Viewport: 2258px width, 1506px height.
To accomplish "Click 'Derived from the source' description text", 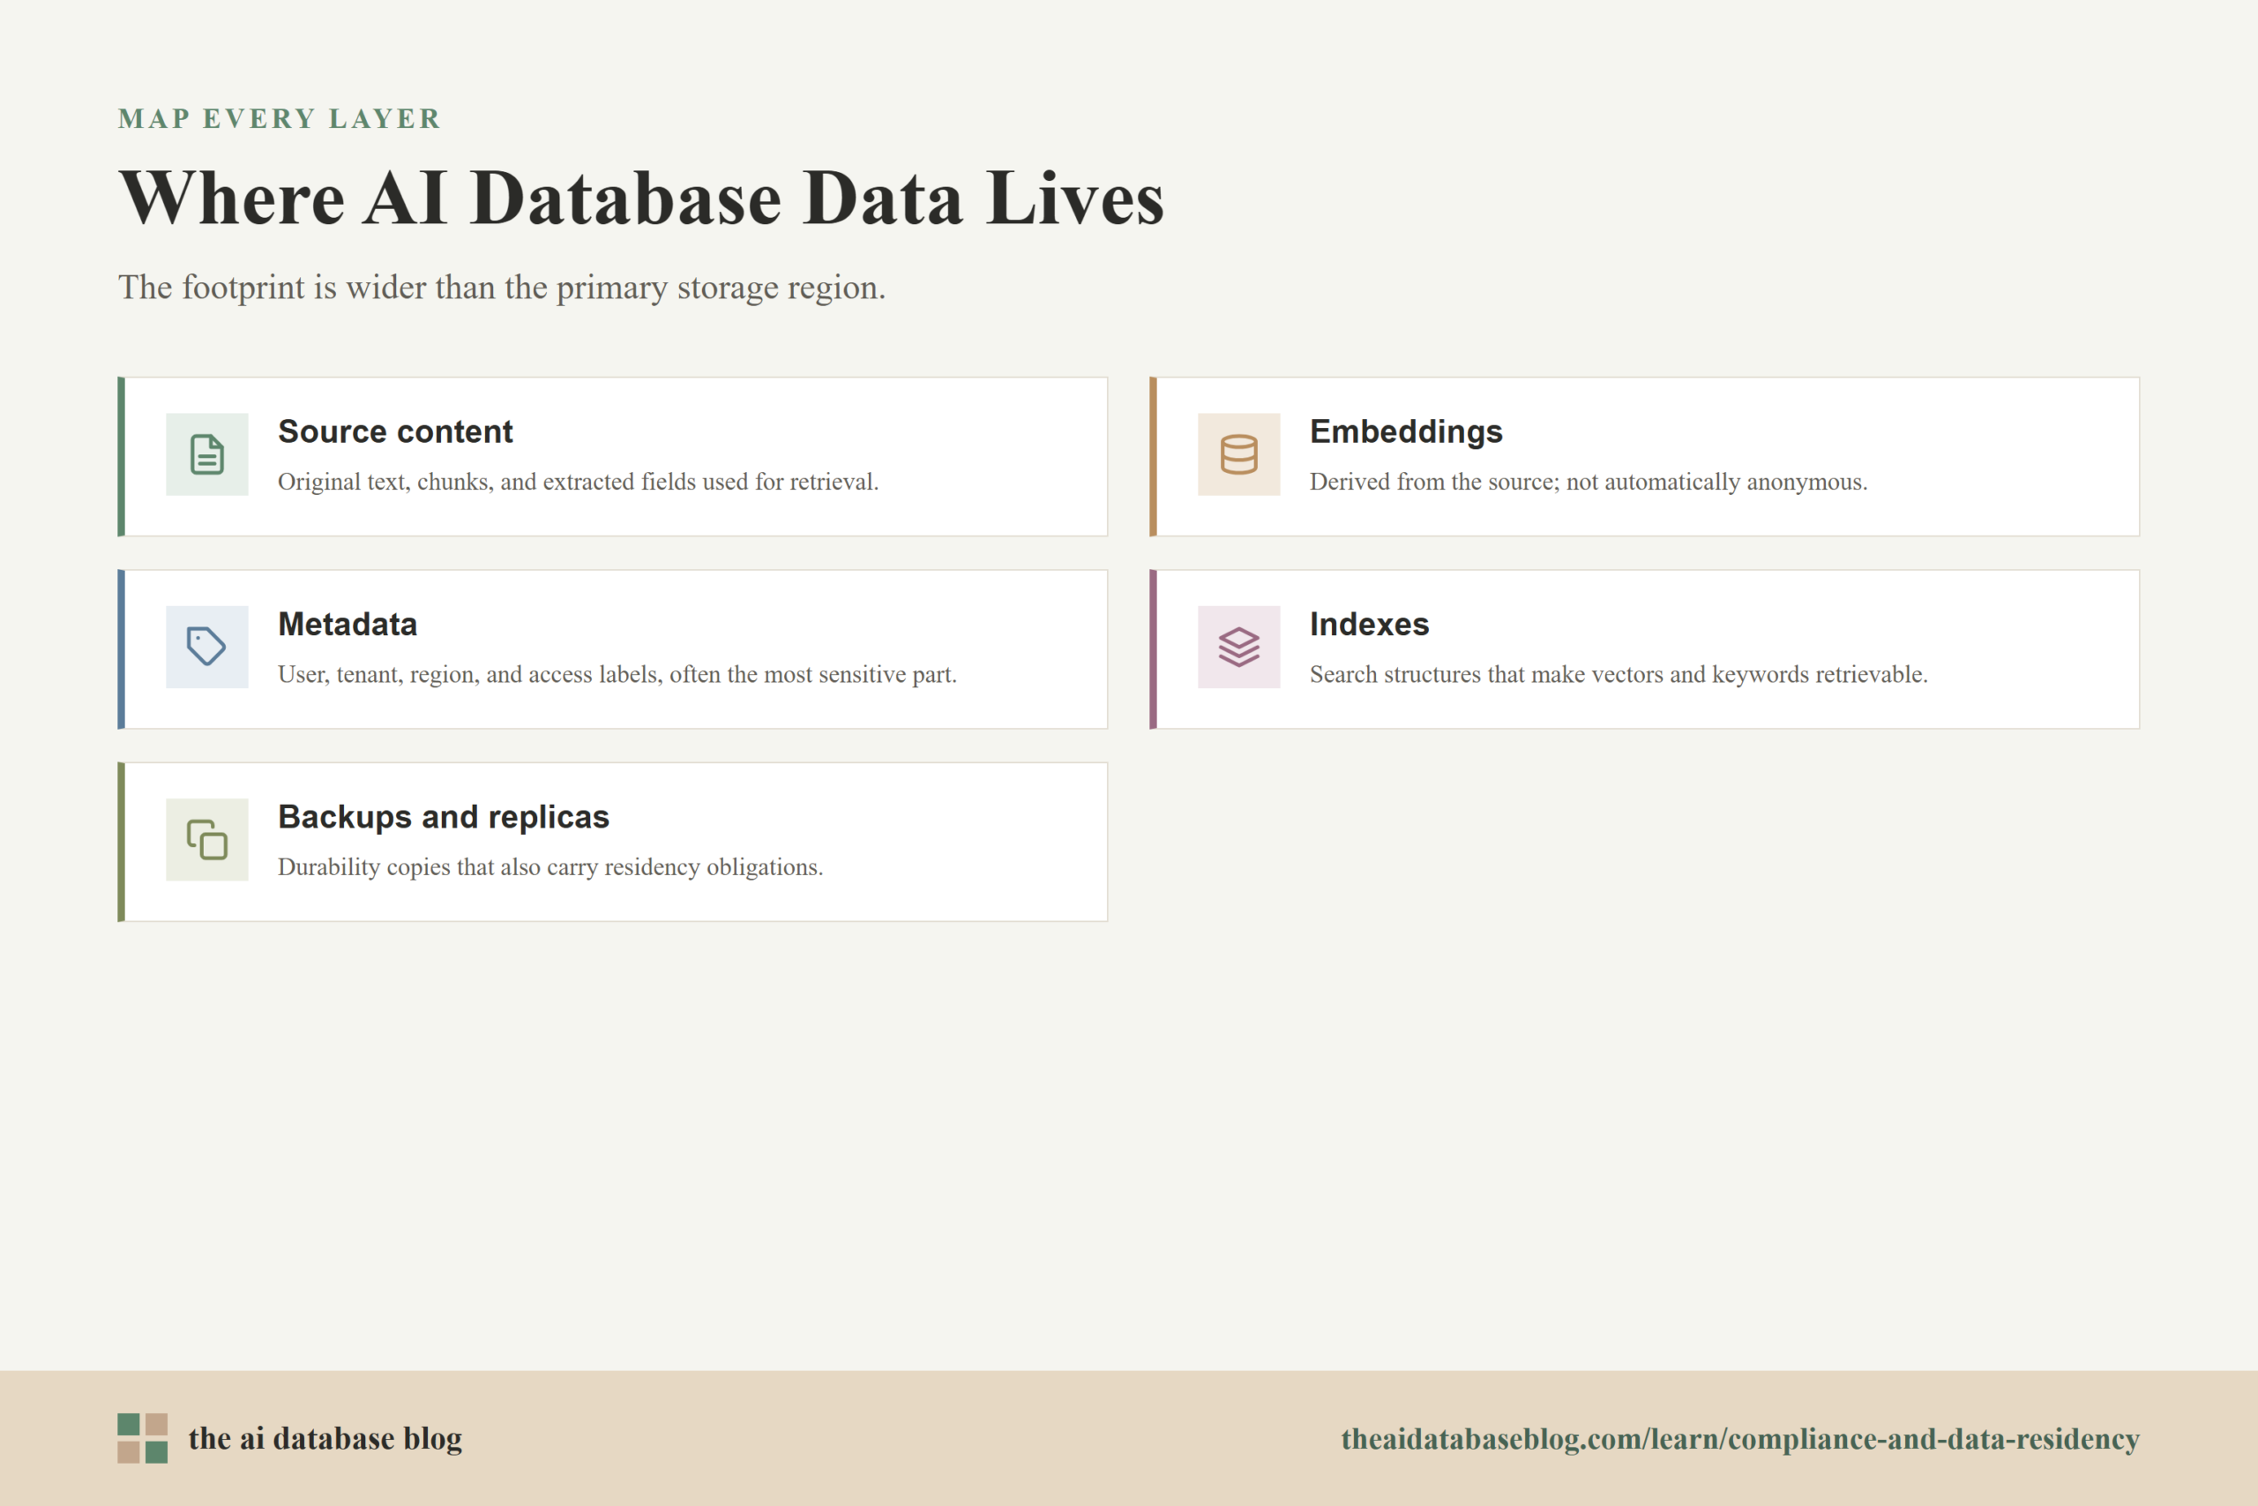I will (1588, 481).
